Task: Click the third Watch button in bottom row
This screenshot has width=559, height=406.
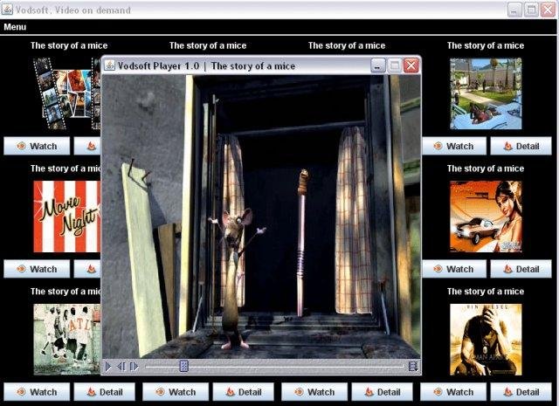Action: pyautogui.click(x=314, y=392)
